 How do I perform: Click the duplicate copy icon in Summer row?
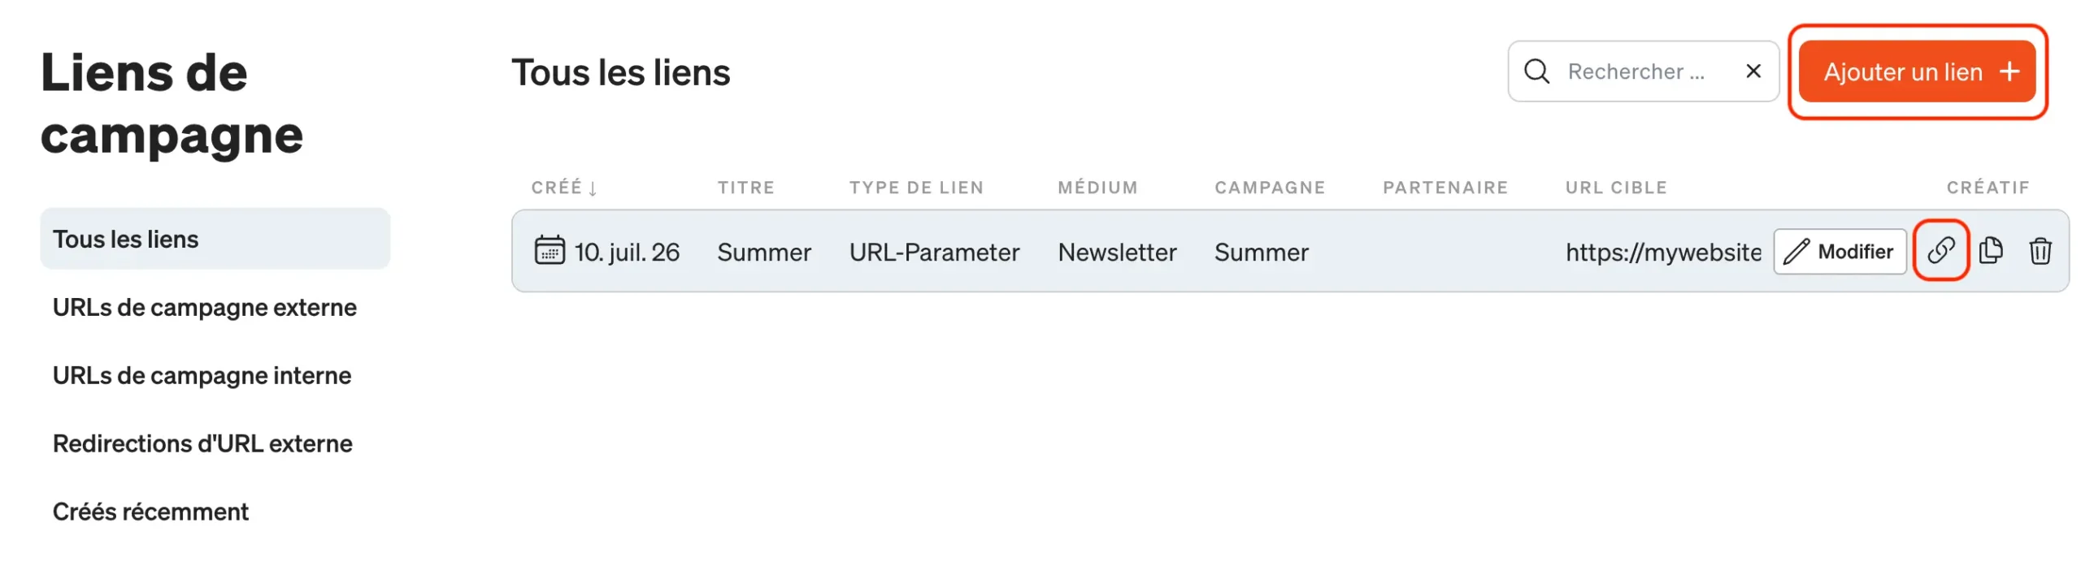click(1990, 250)
